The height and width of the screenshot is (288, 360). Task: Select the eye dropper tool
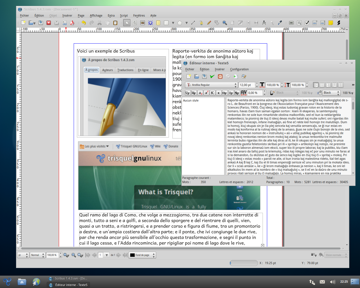pyautogui.click(x=280, y=23)
